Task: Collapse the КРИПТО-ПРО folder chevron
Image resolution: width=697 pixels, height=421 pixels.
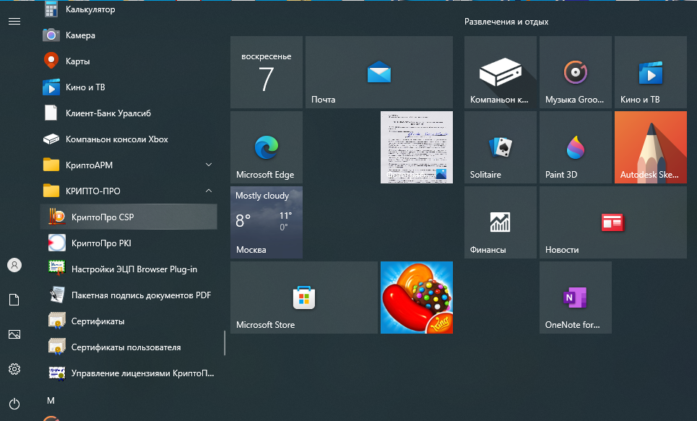Action: coord(209,191)
